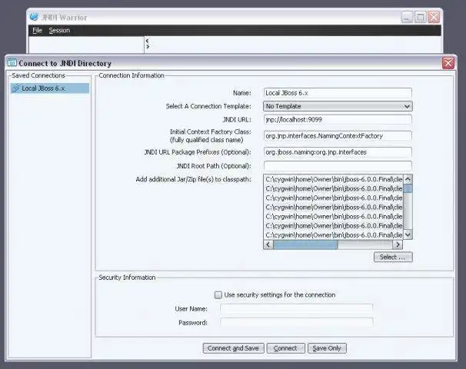Click classpath list scroll right arrow
466x369 pixels.
click(x=398, y=244)
